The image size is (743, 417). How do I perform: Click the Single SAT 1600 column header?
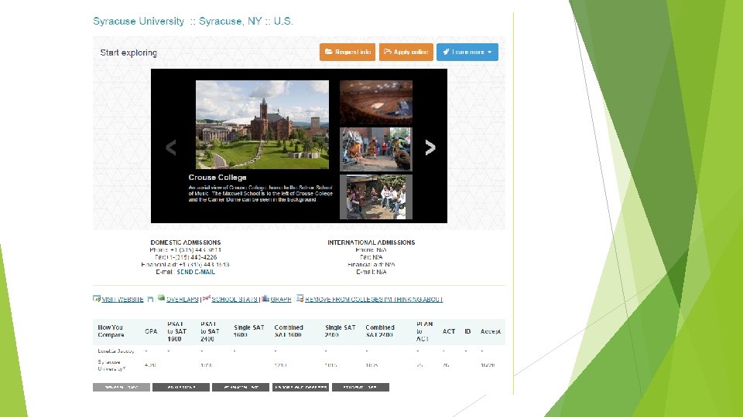coord(248,331)
